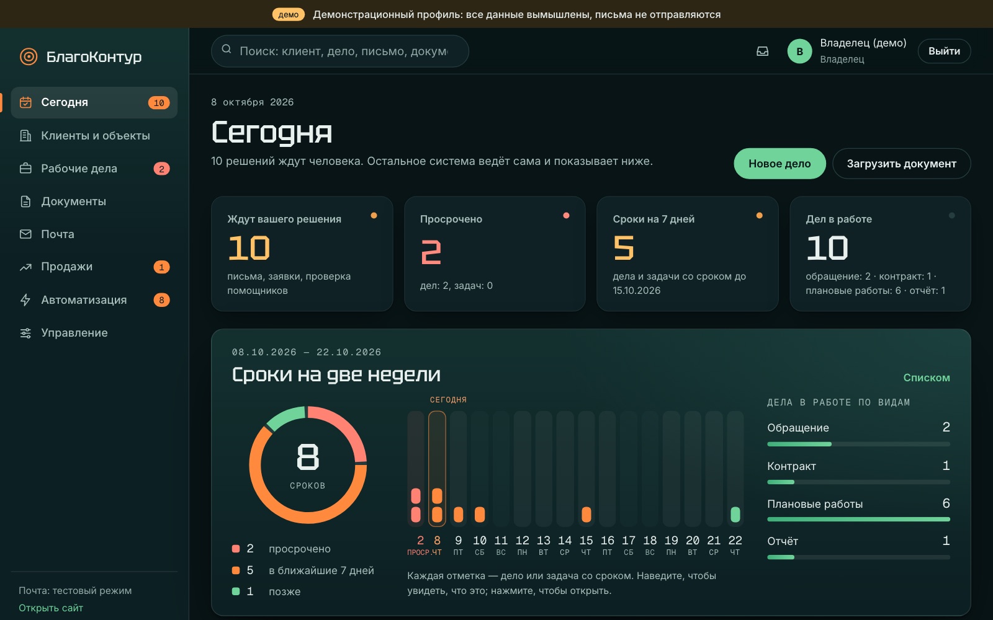Click green swatch next to позже

tap(236, 591)
